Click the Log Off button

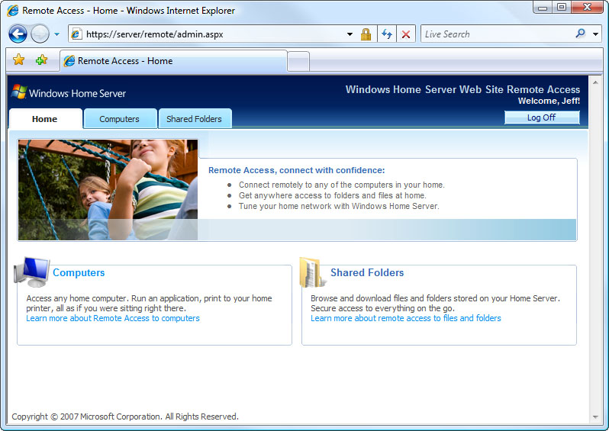click(x=541, y=117)
